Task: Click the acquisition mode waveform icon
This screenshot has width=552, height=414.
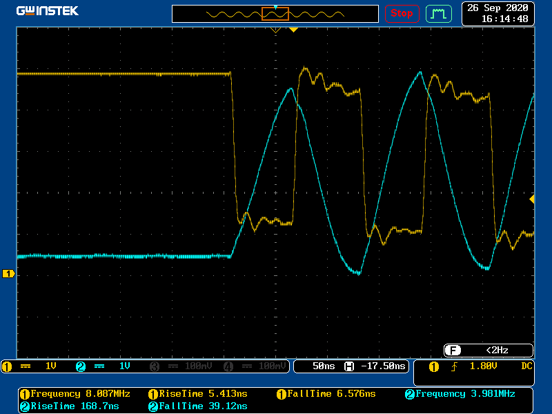Action: (438, 13)
